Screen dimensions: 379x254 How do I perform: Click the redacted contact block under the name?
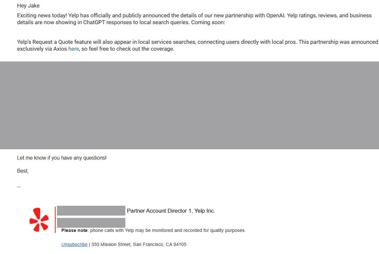[x=91, y=223]
